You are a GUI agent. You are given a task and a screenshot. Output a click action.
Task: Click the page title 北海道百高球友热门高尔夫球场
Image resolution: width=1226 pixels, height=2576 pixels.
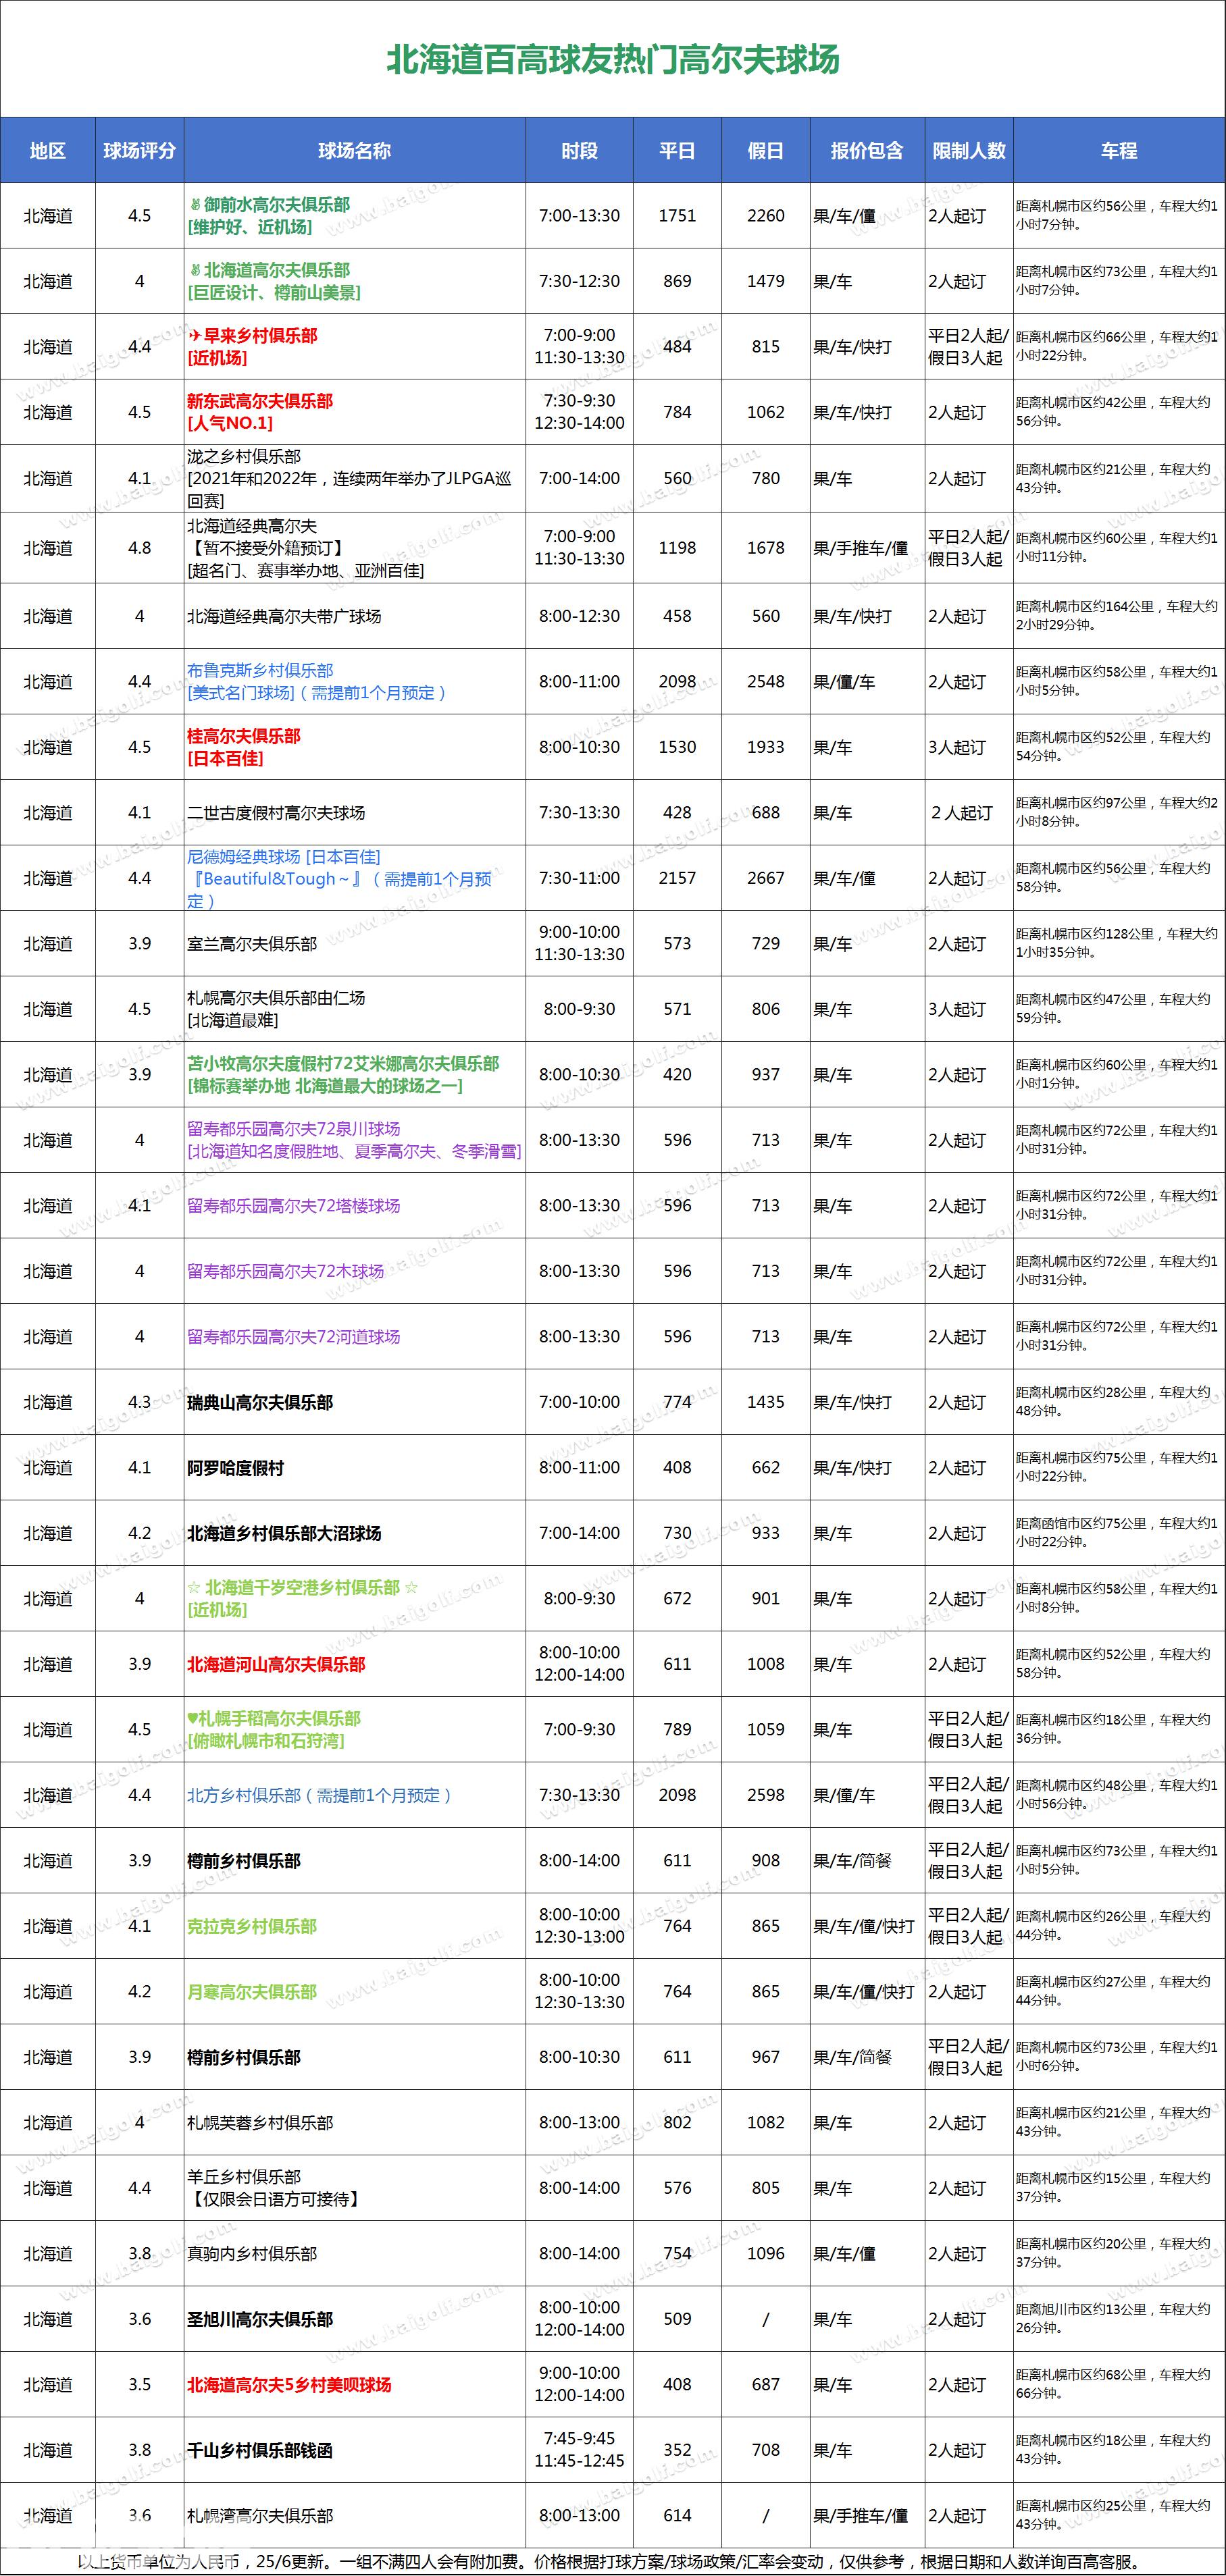point(612,60)
